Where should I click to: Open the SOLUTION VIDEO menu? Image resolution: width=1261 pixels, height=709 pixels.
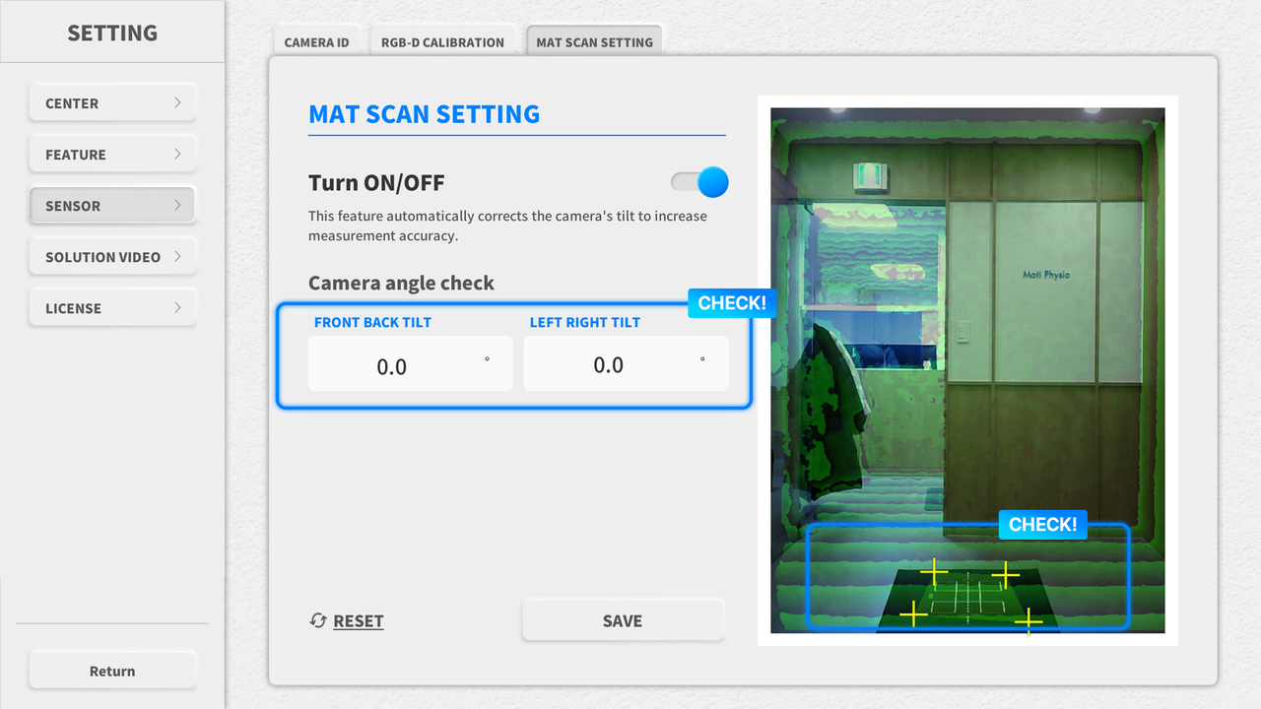coord(112,256)
